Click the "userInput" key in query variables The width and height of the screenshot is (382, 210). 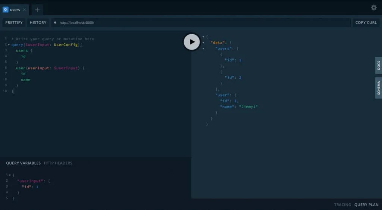[x=30, y=181]
